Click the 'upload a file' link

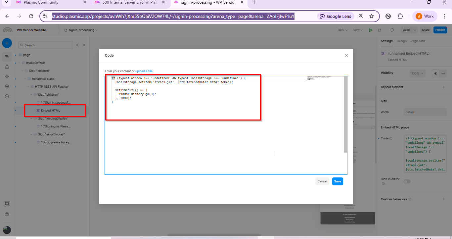[x=144, y=71]
